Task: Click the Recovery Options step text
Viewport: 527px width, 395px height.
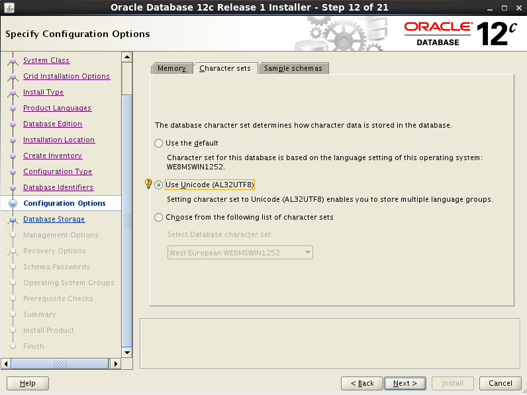Action: coord(54,251)
